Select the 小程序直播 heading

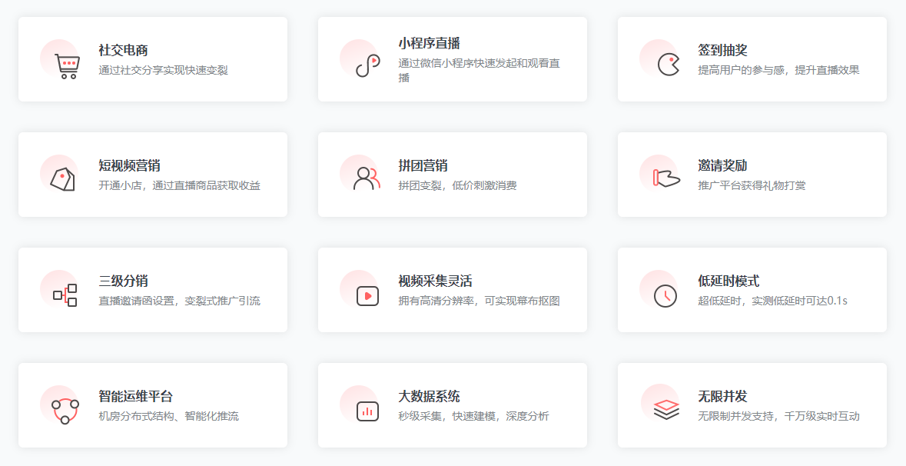(x=429, y=43)
